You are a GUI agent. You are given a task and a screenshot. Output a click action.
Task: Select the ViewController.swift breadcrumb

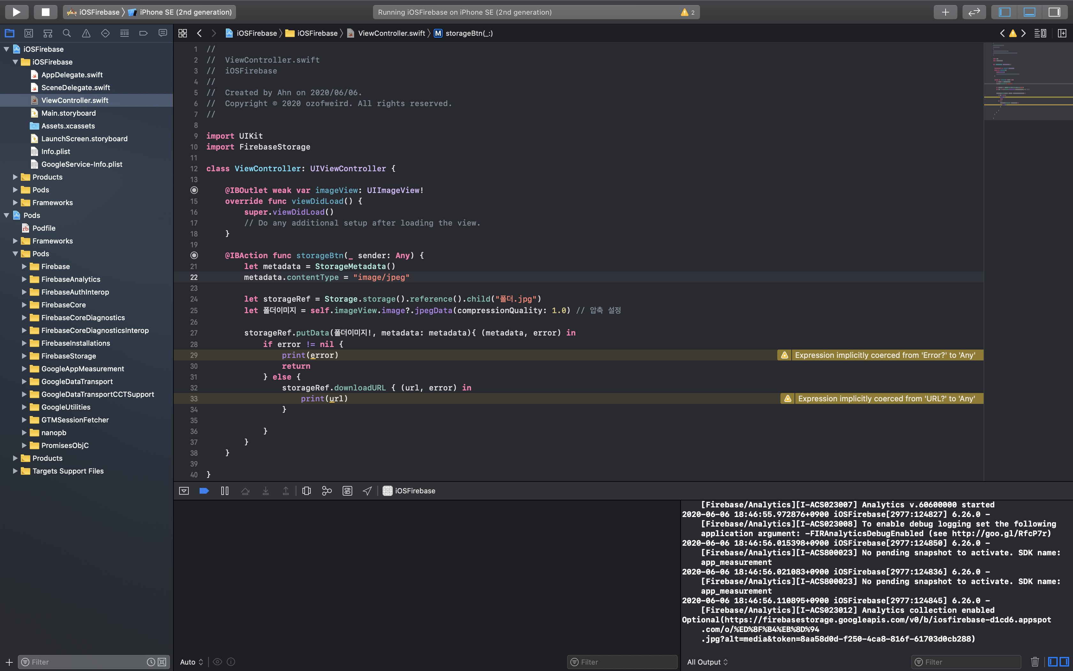391,33
